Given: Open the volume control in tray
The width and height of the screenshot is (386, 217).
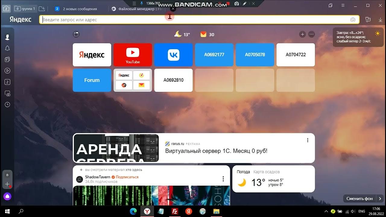Looking at the screenshot, I should [353, 211].
